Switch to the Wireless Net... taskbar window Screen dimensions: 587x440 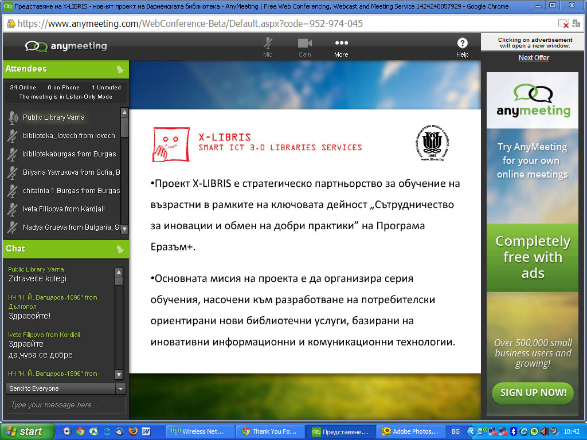(200, 431)
